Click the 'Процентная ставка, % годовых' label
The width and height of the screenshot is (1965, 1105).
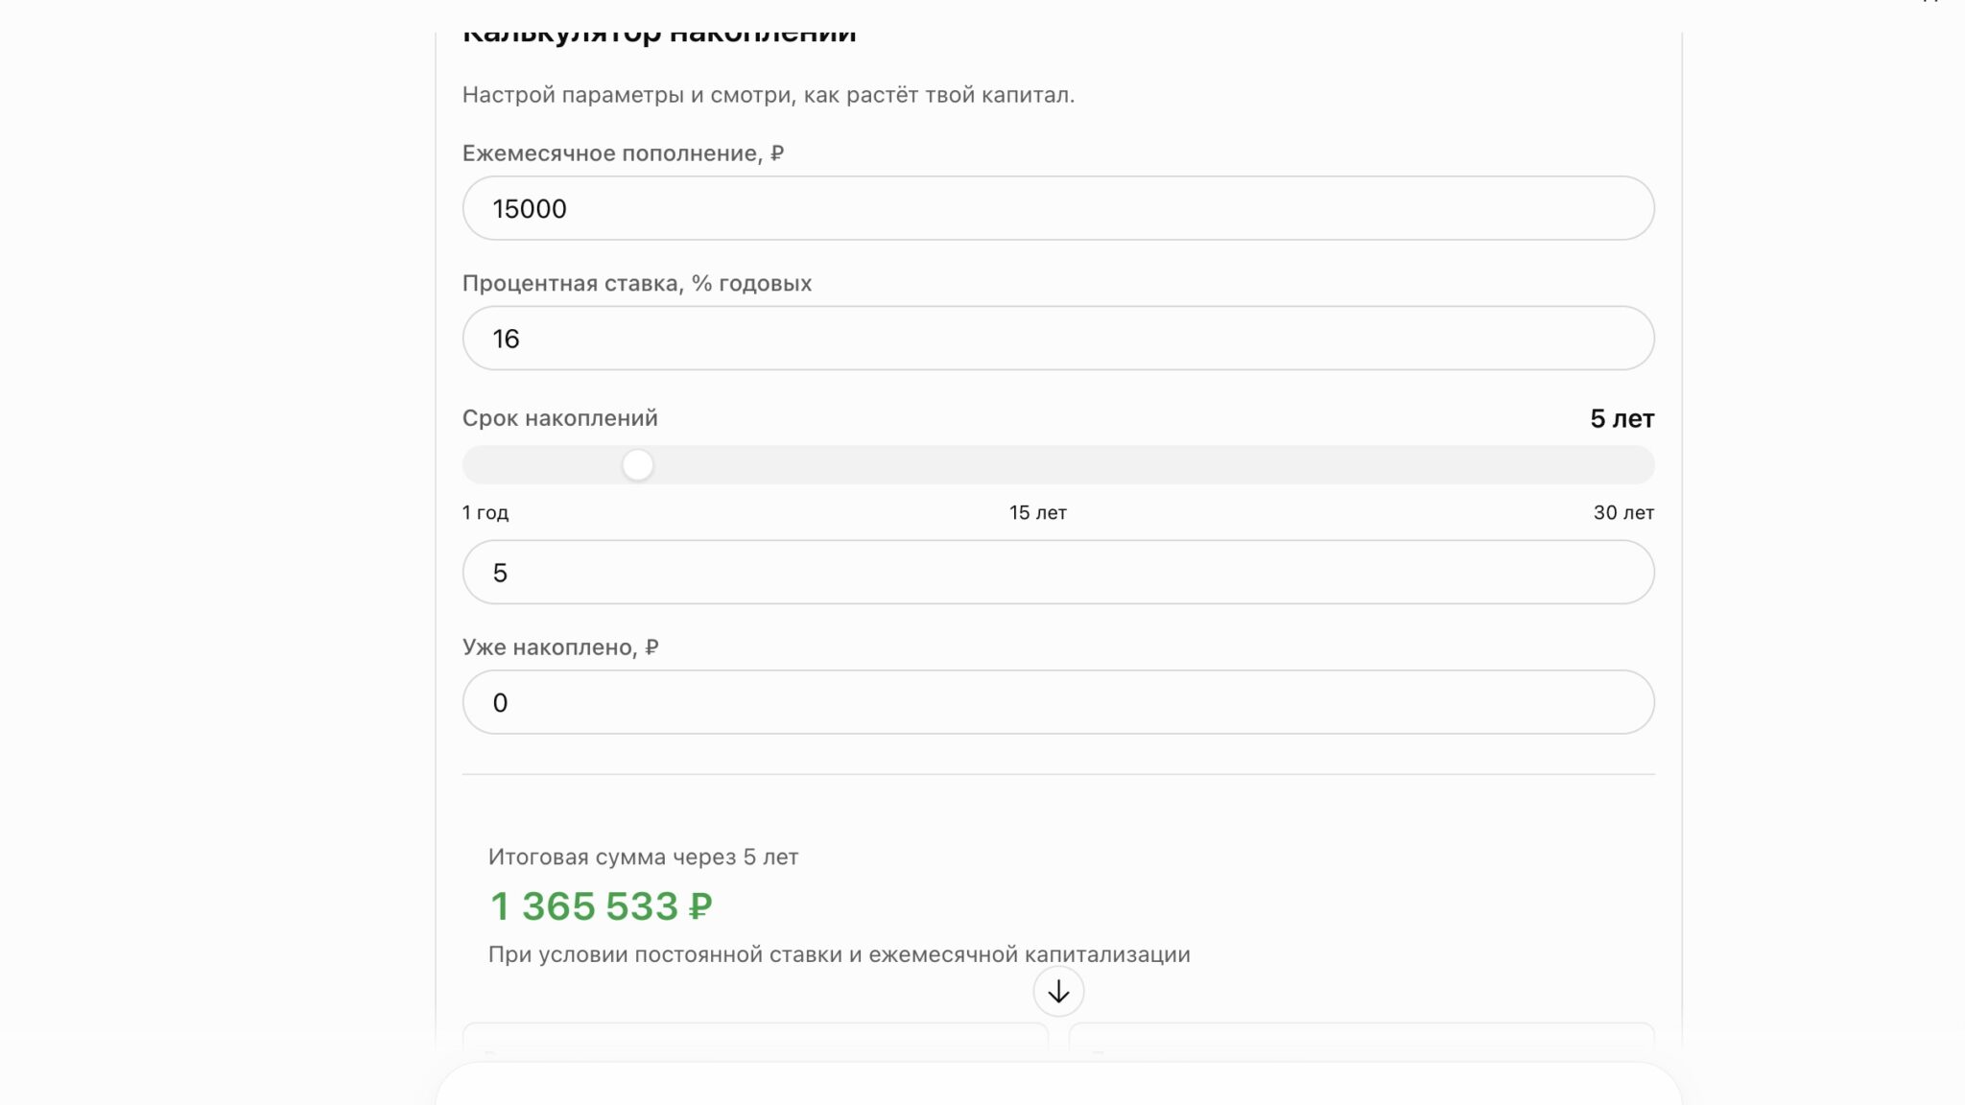tap(637, 284)
